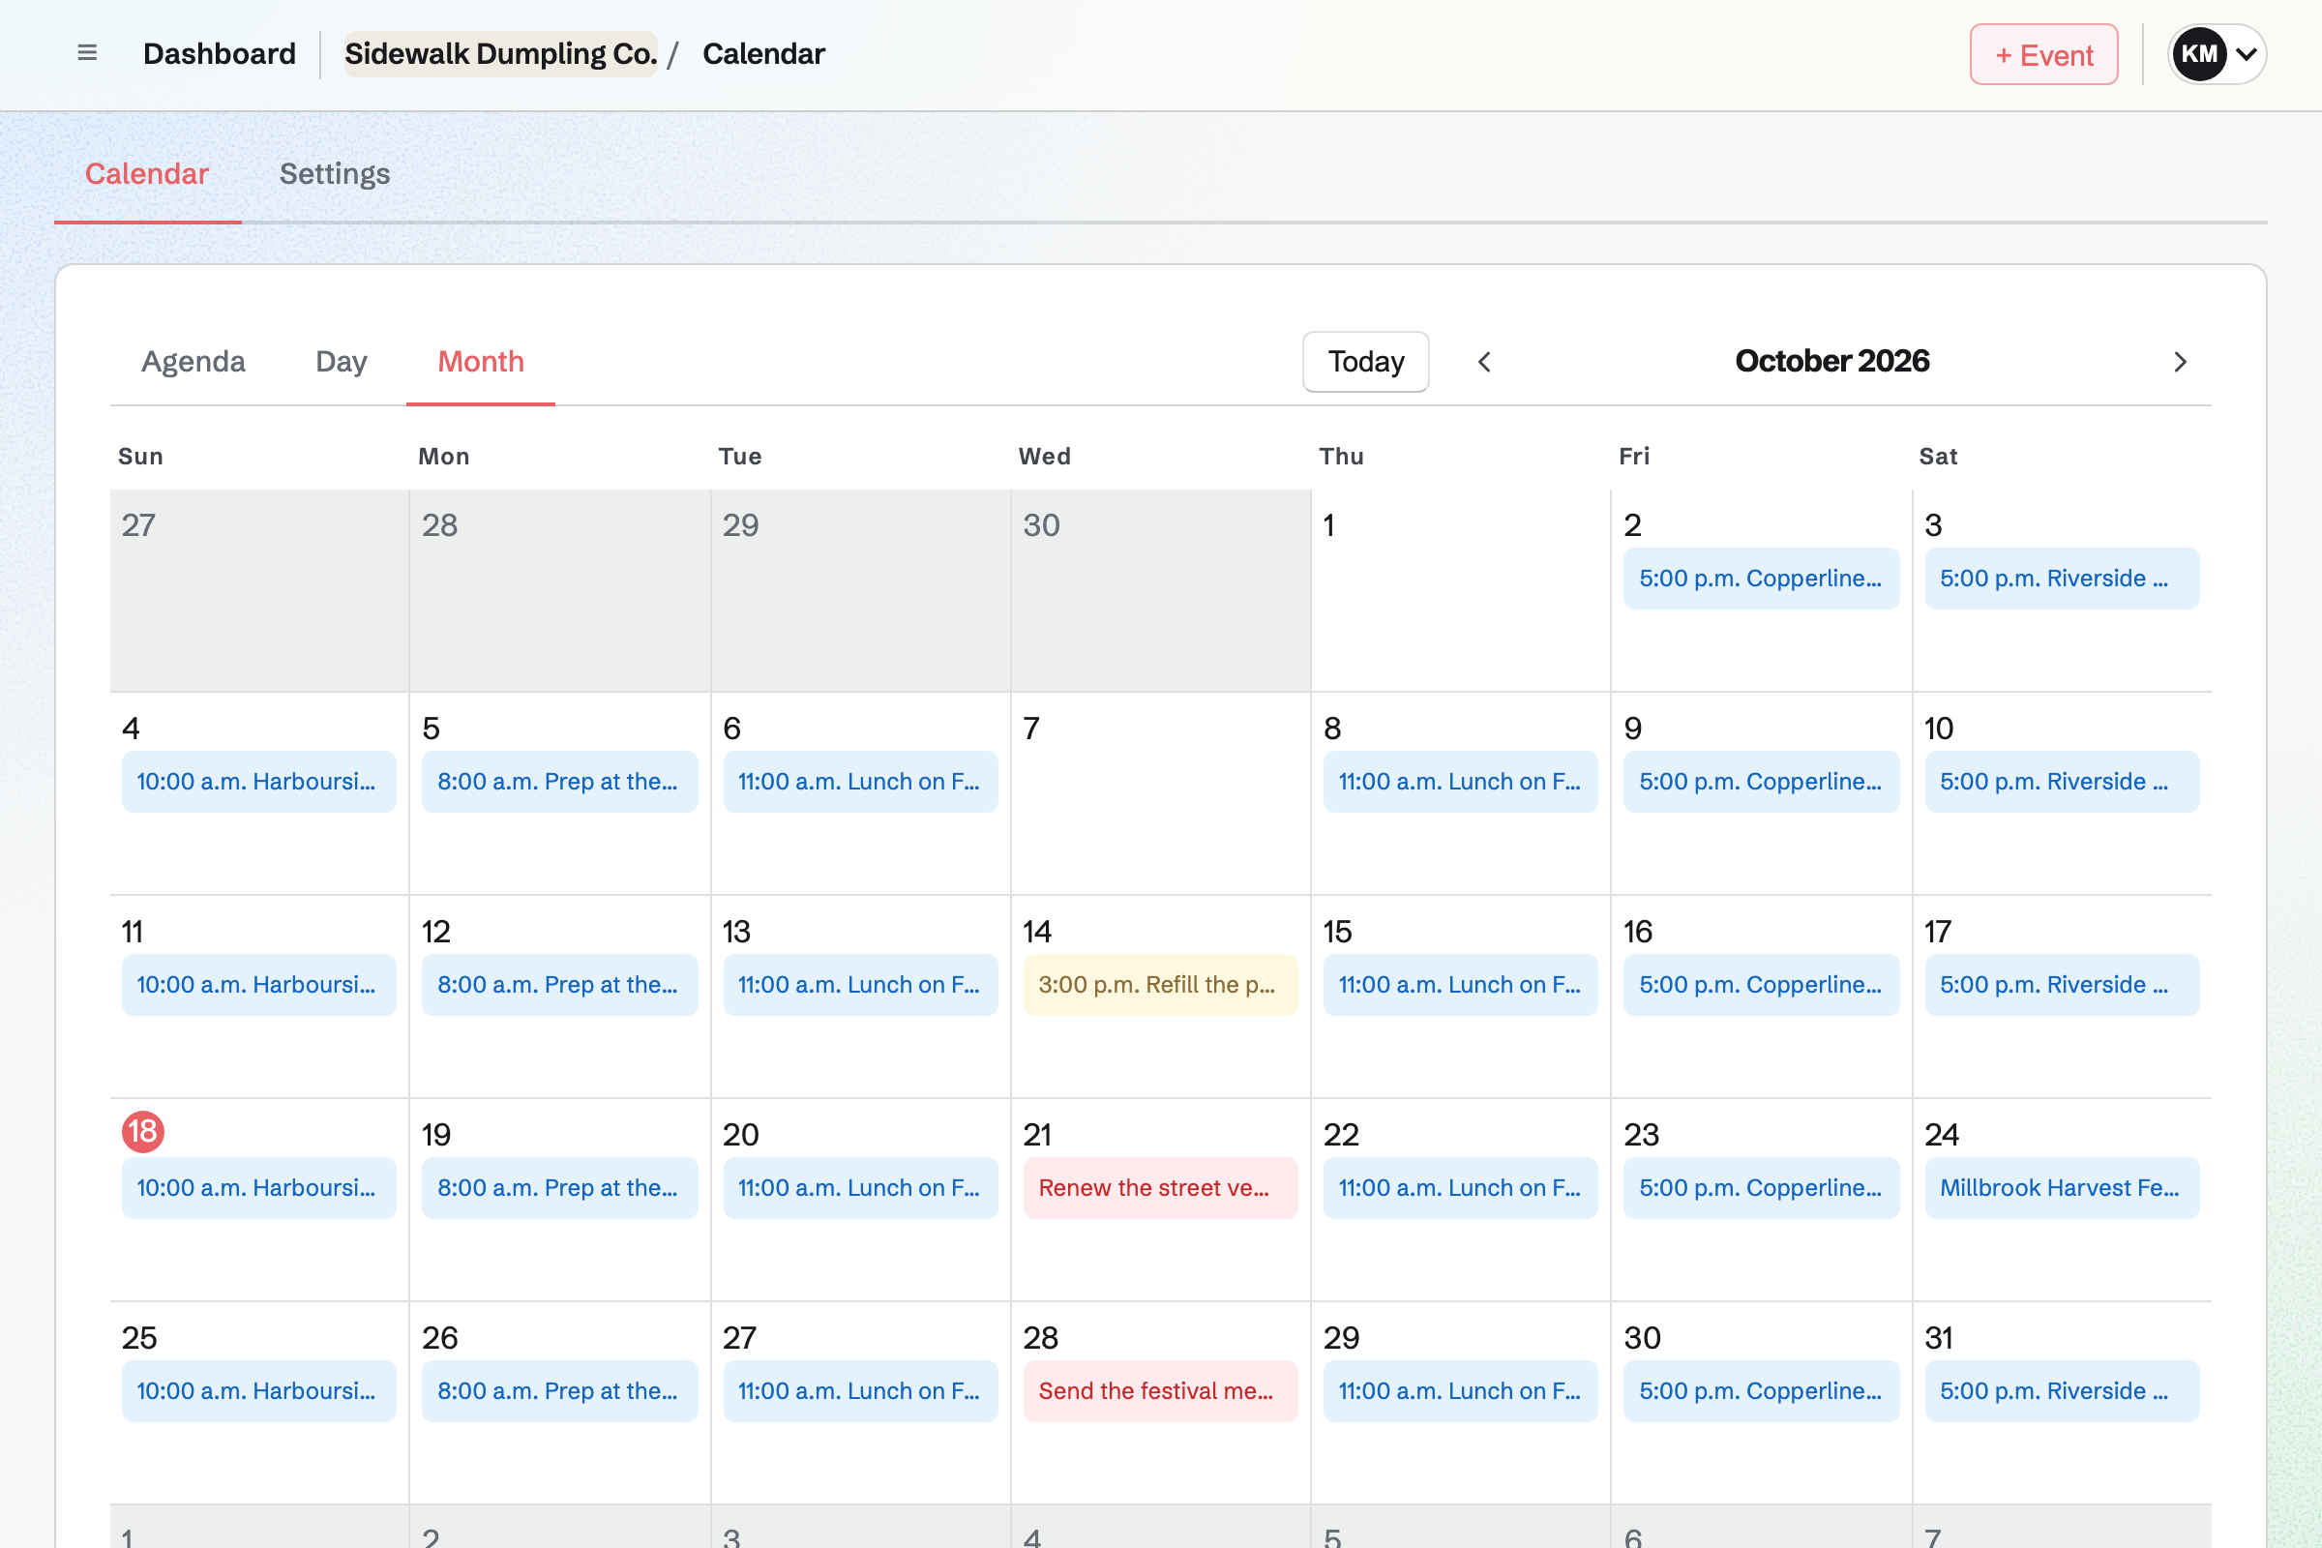Switch to the Settings tab
This screenshot has height=1548, width=2322.
click(335, 174)
